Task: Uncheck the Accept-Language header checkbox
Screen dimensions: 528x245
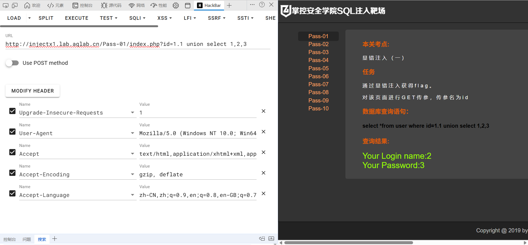Action: point(12,193)
